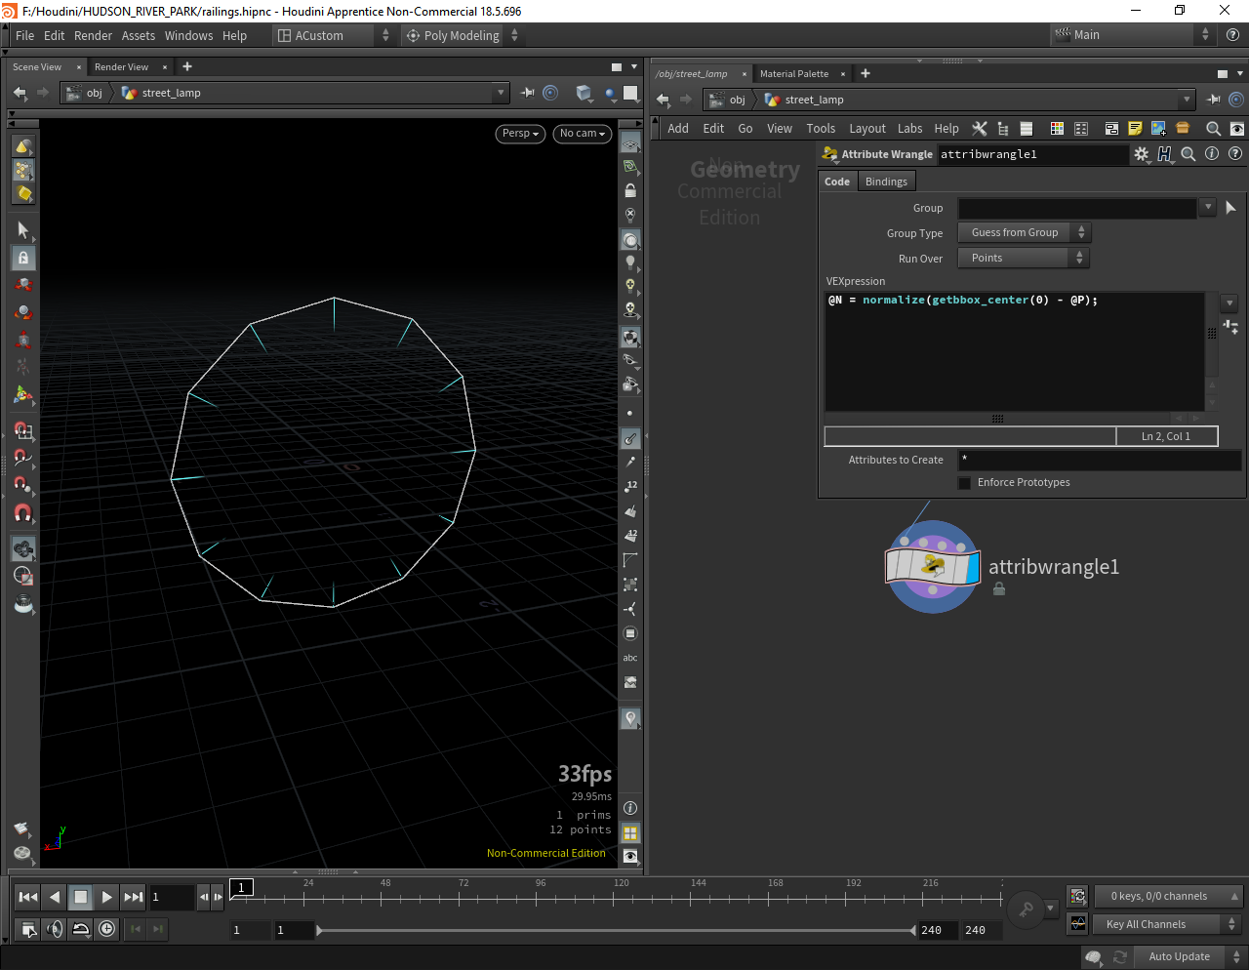The height and width of the screenshot is (970, 1249).
Task: Open the Windows menu
Action: point(188,36)
